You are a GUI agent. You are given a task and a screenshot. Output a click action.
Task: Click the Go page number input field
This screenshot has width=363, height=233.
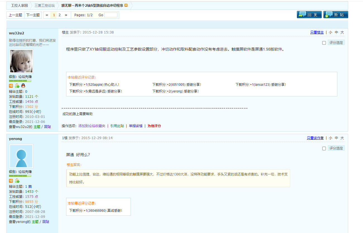tap(111, 15)
